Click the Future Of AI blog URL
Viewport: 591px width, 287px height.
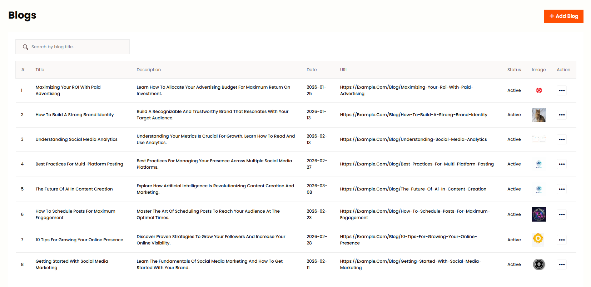click(413, 189)
